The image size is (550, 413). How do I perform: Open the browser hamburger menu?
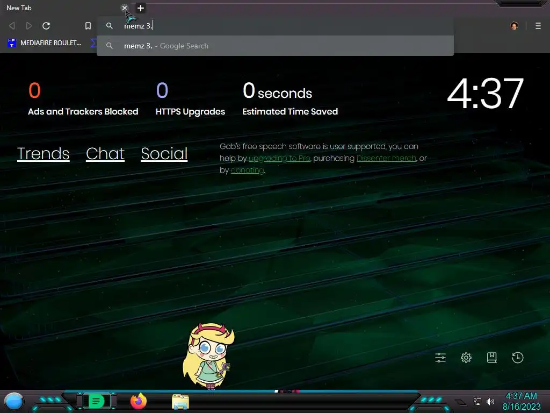click(538, 26)
